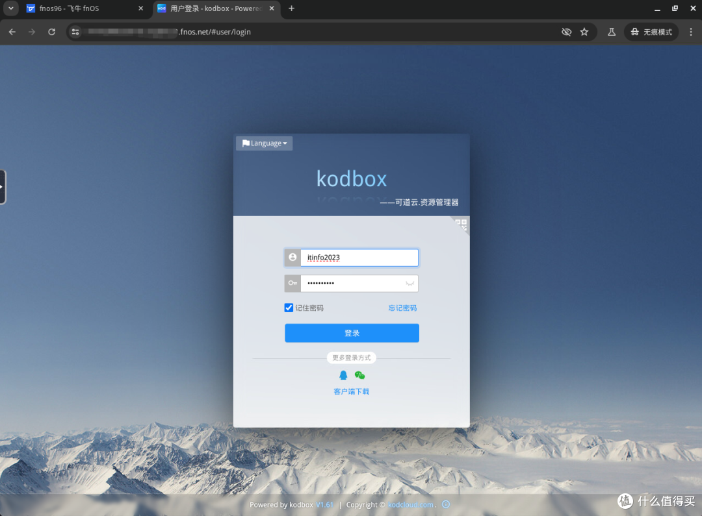Go forward in browser history
The height and width of the screenshot is (516, 702).
pyautogui.click(x=32, y=32)
